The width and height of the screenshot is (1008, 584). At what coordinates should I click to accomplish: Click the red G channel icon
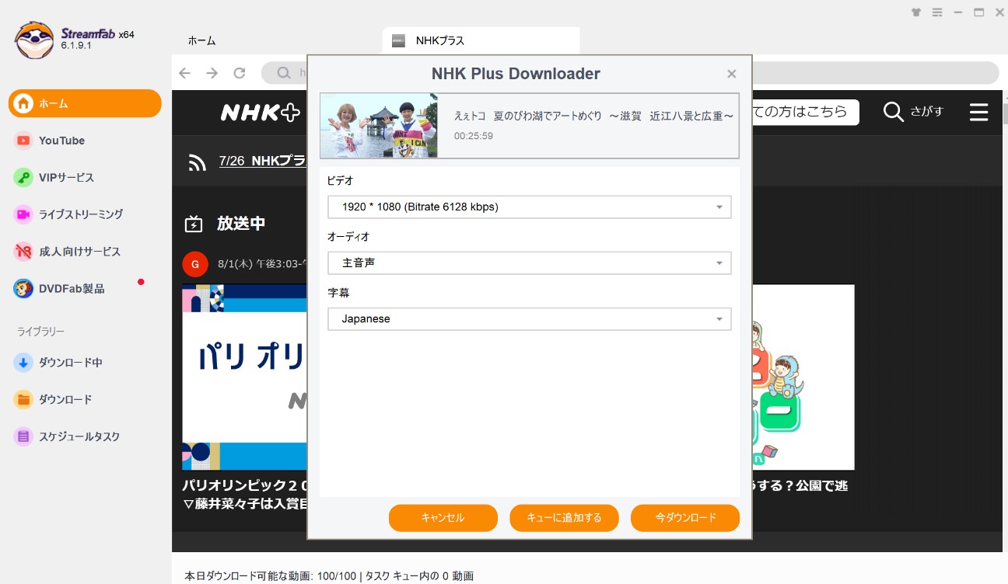click(194, 264)
